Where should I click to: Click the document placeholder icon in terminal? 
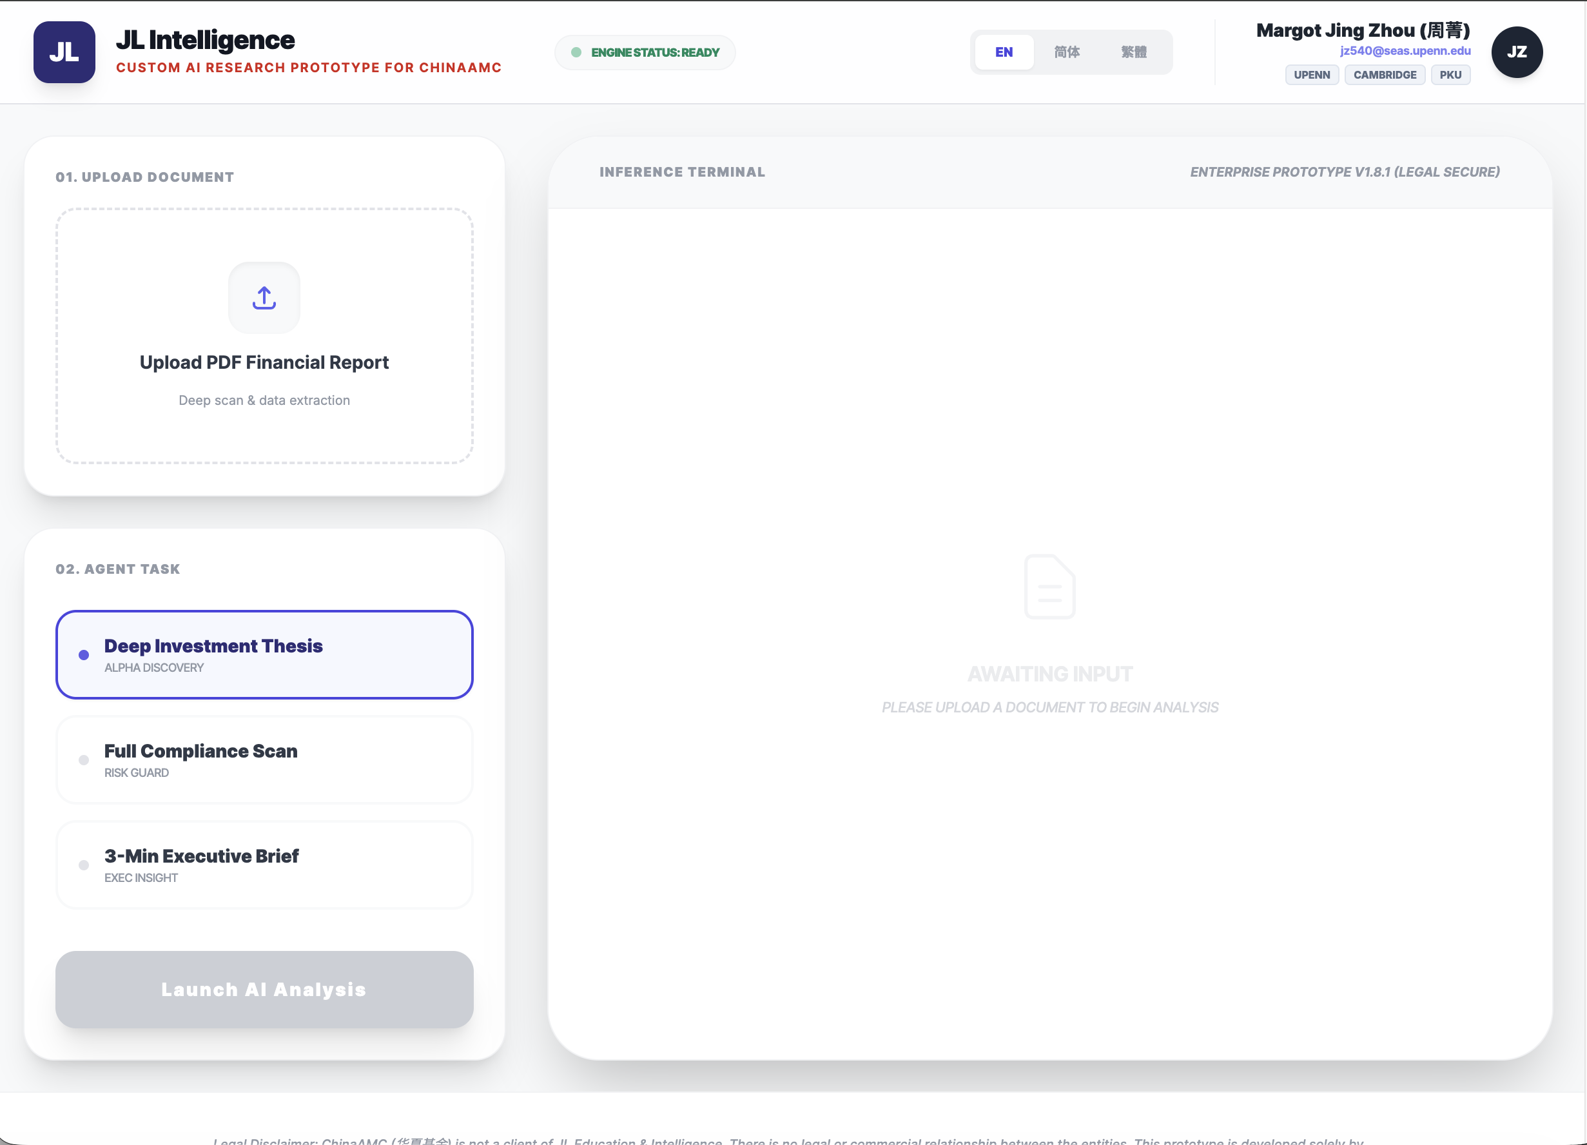[1049, 586]
